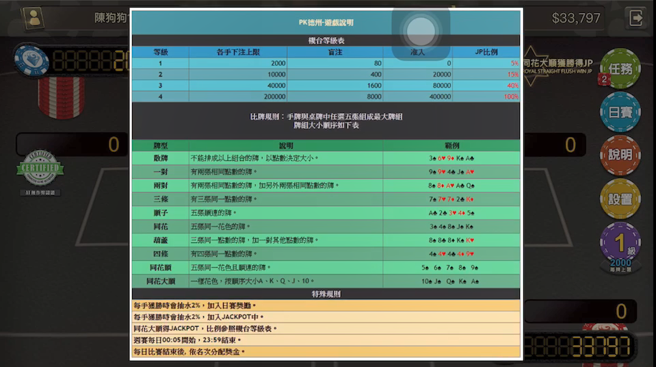656x367 pixels.
Task: Click the 機台等級表 section header
Action: click(326, 41)
